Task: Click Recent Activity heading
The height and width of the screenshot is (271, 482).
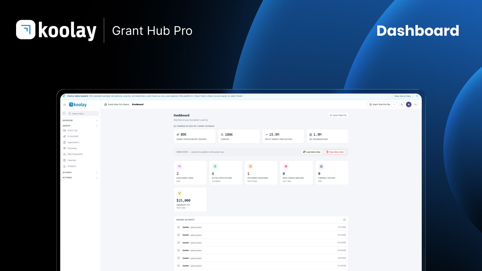Action: click(185, 220)
